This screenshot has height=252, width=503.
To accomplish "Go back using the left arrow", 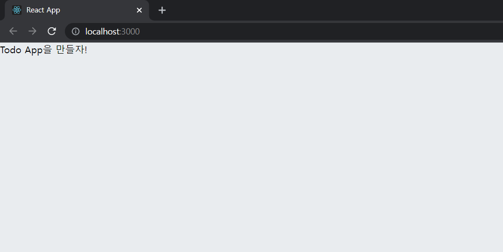I will [13, 31].
